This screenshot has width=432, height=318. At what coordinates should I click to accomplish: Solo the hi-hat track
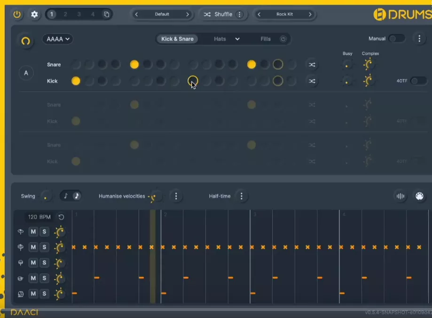(x=44, y=247)
